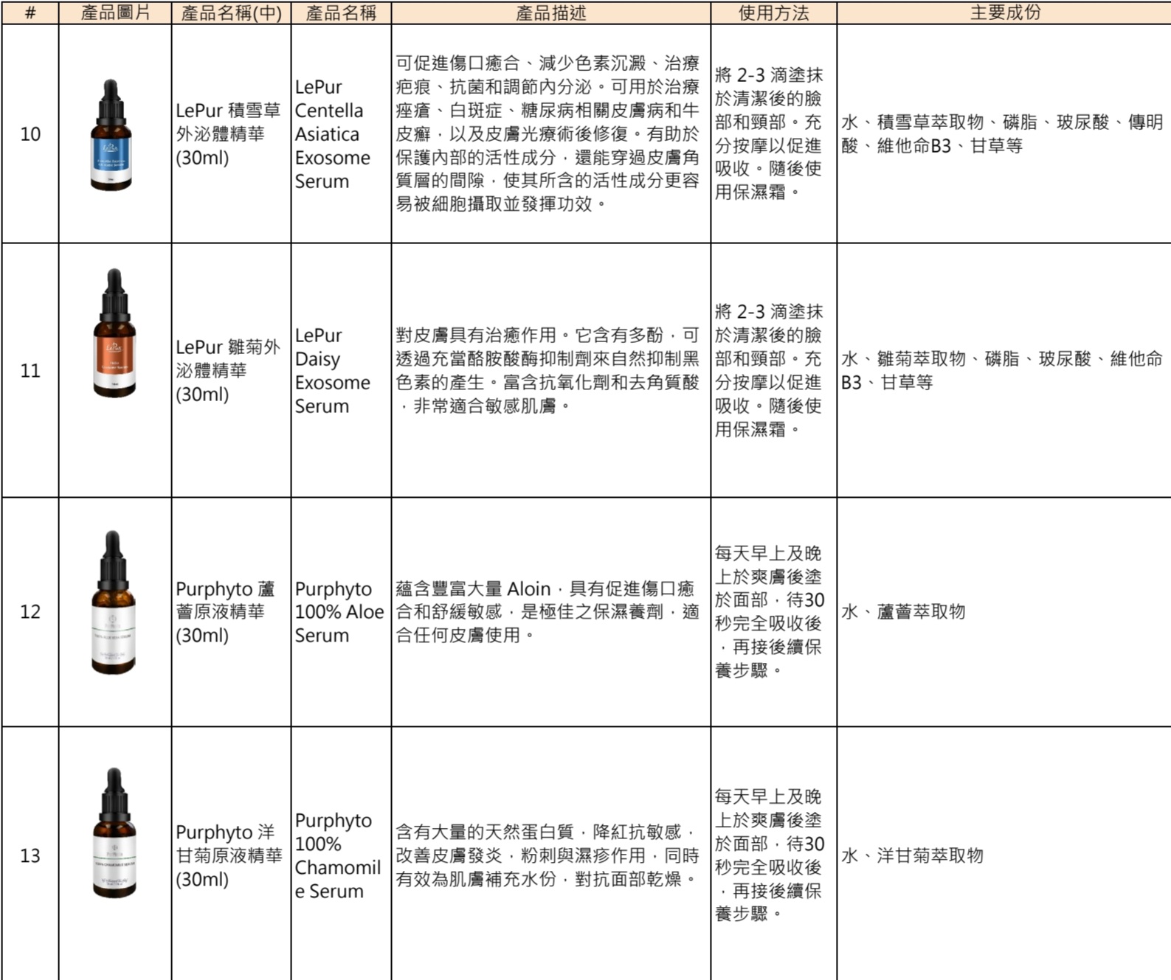Image resolution: width=1171 pixels, height=980 pixels.
Task: Select ingredients cell 水、蘆薈萃取物
Action: (1004, 611)
